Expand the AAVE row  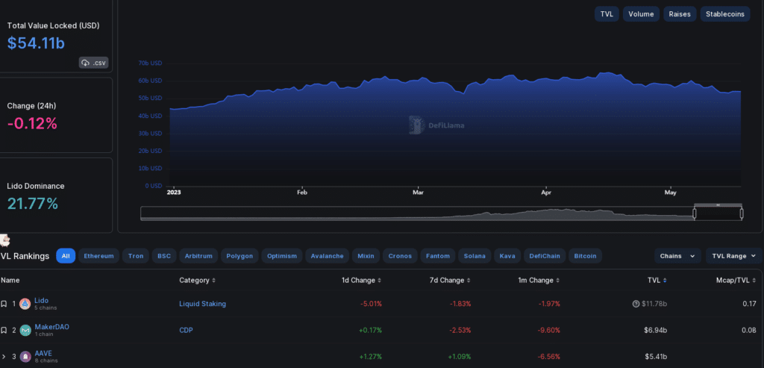coord(4,356)
